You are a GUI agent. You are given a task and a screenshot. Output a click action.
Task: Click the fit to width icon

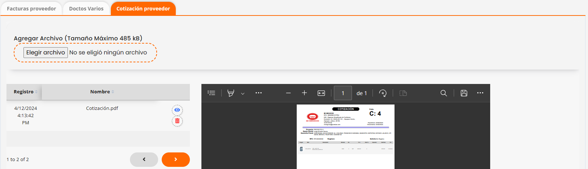(321, 93)
